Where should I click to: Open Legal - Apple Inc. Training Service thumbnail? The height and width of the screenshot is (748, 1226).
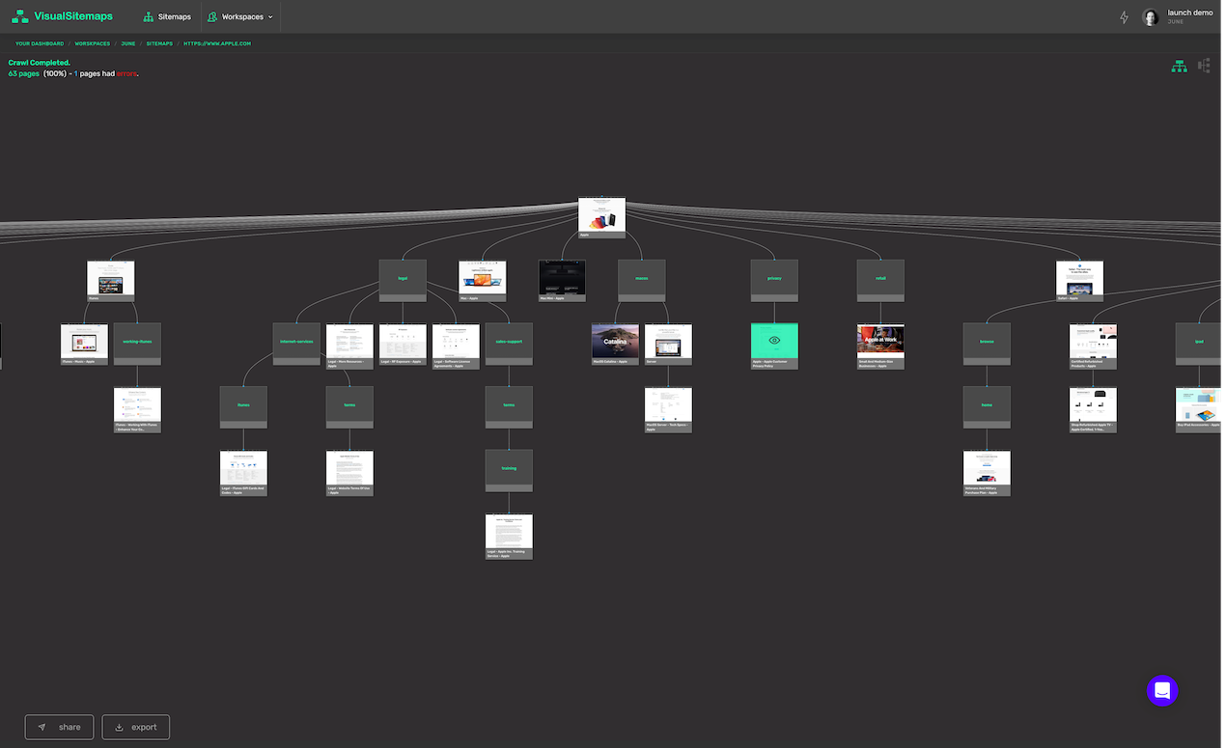(509, 537)
